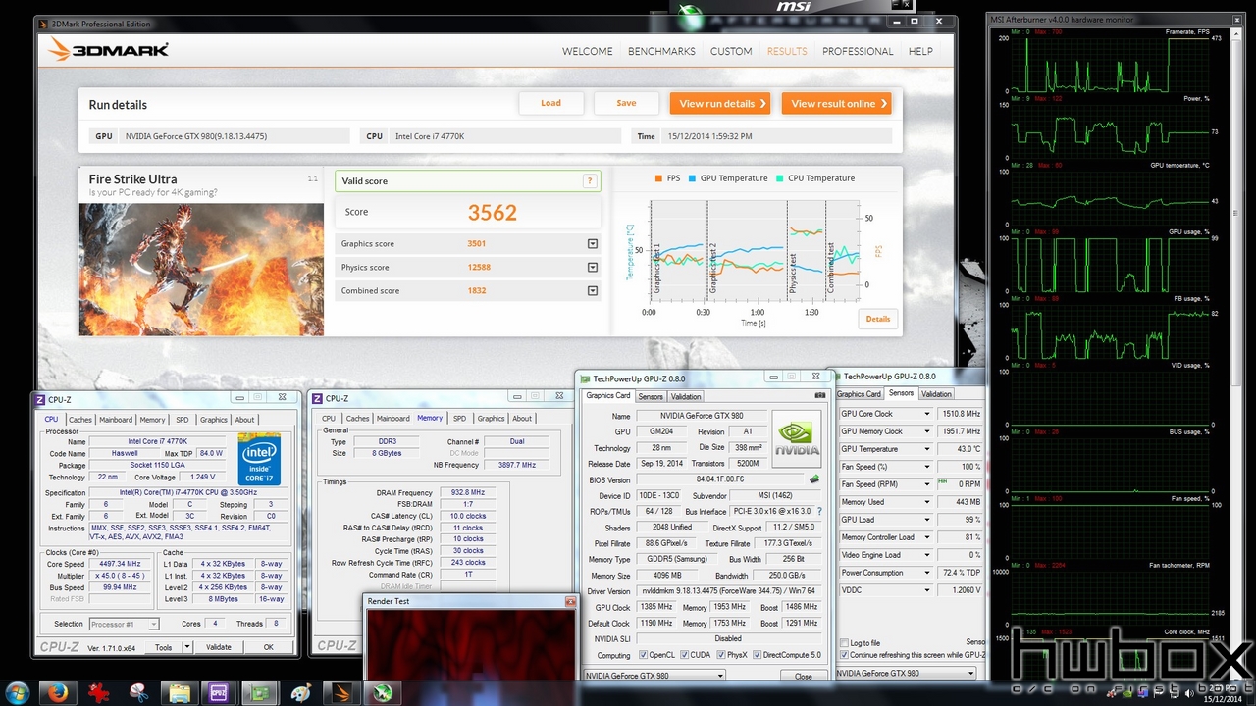The image size is (1256, 706).
Task: Open the 3DMark HELP tab
Action: (x=920, y=51)
